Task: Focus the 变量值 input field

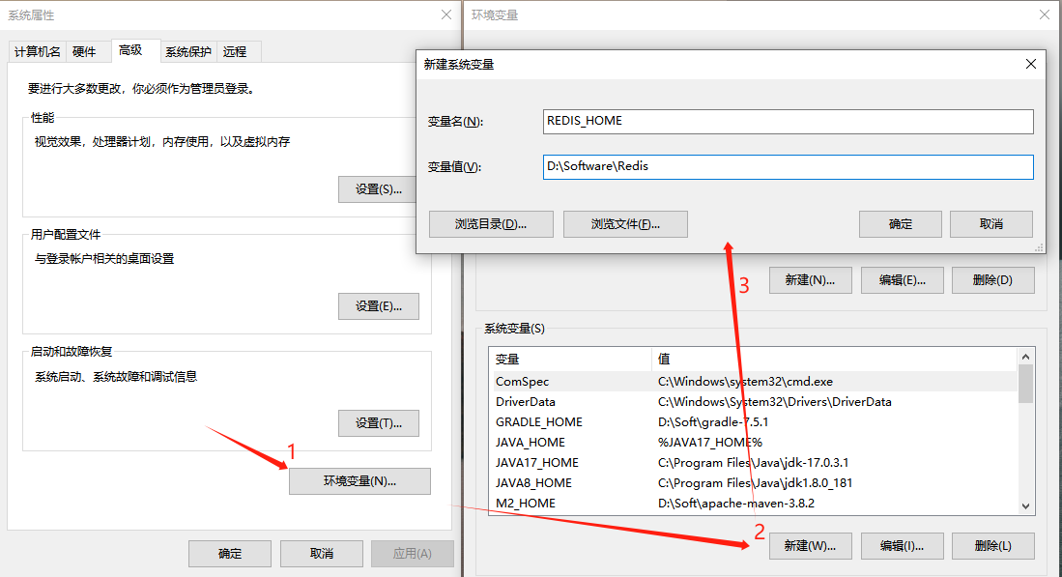Action: 788,166
